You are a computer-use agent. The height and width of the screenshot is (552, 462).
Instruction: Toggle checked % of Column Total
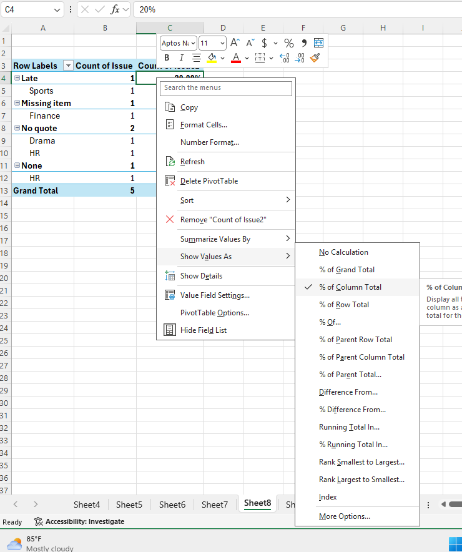click(x=358, y=287)
